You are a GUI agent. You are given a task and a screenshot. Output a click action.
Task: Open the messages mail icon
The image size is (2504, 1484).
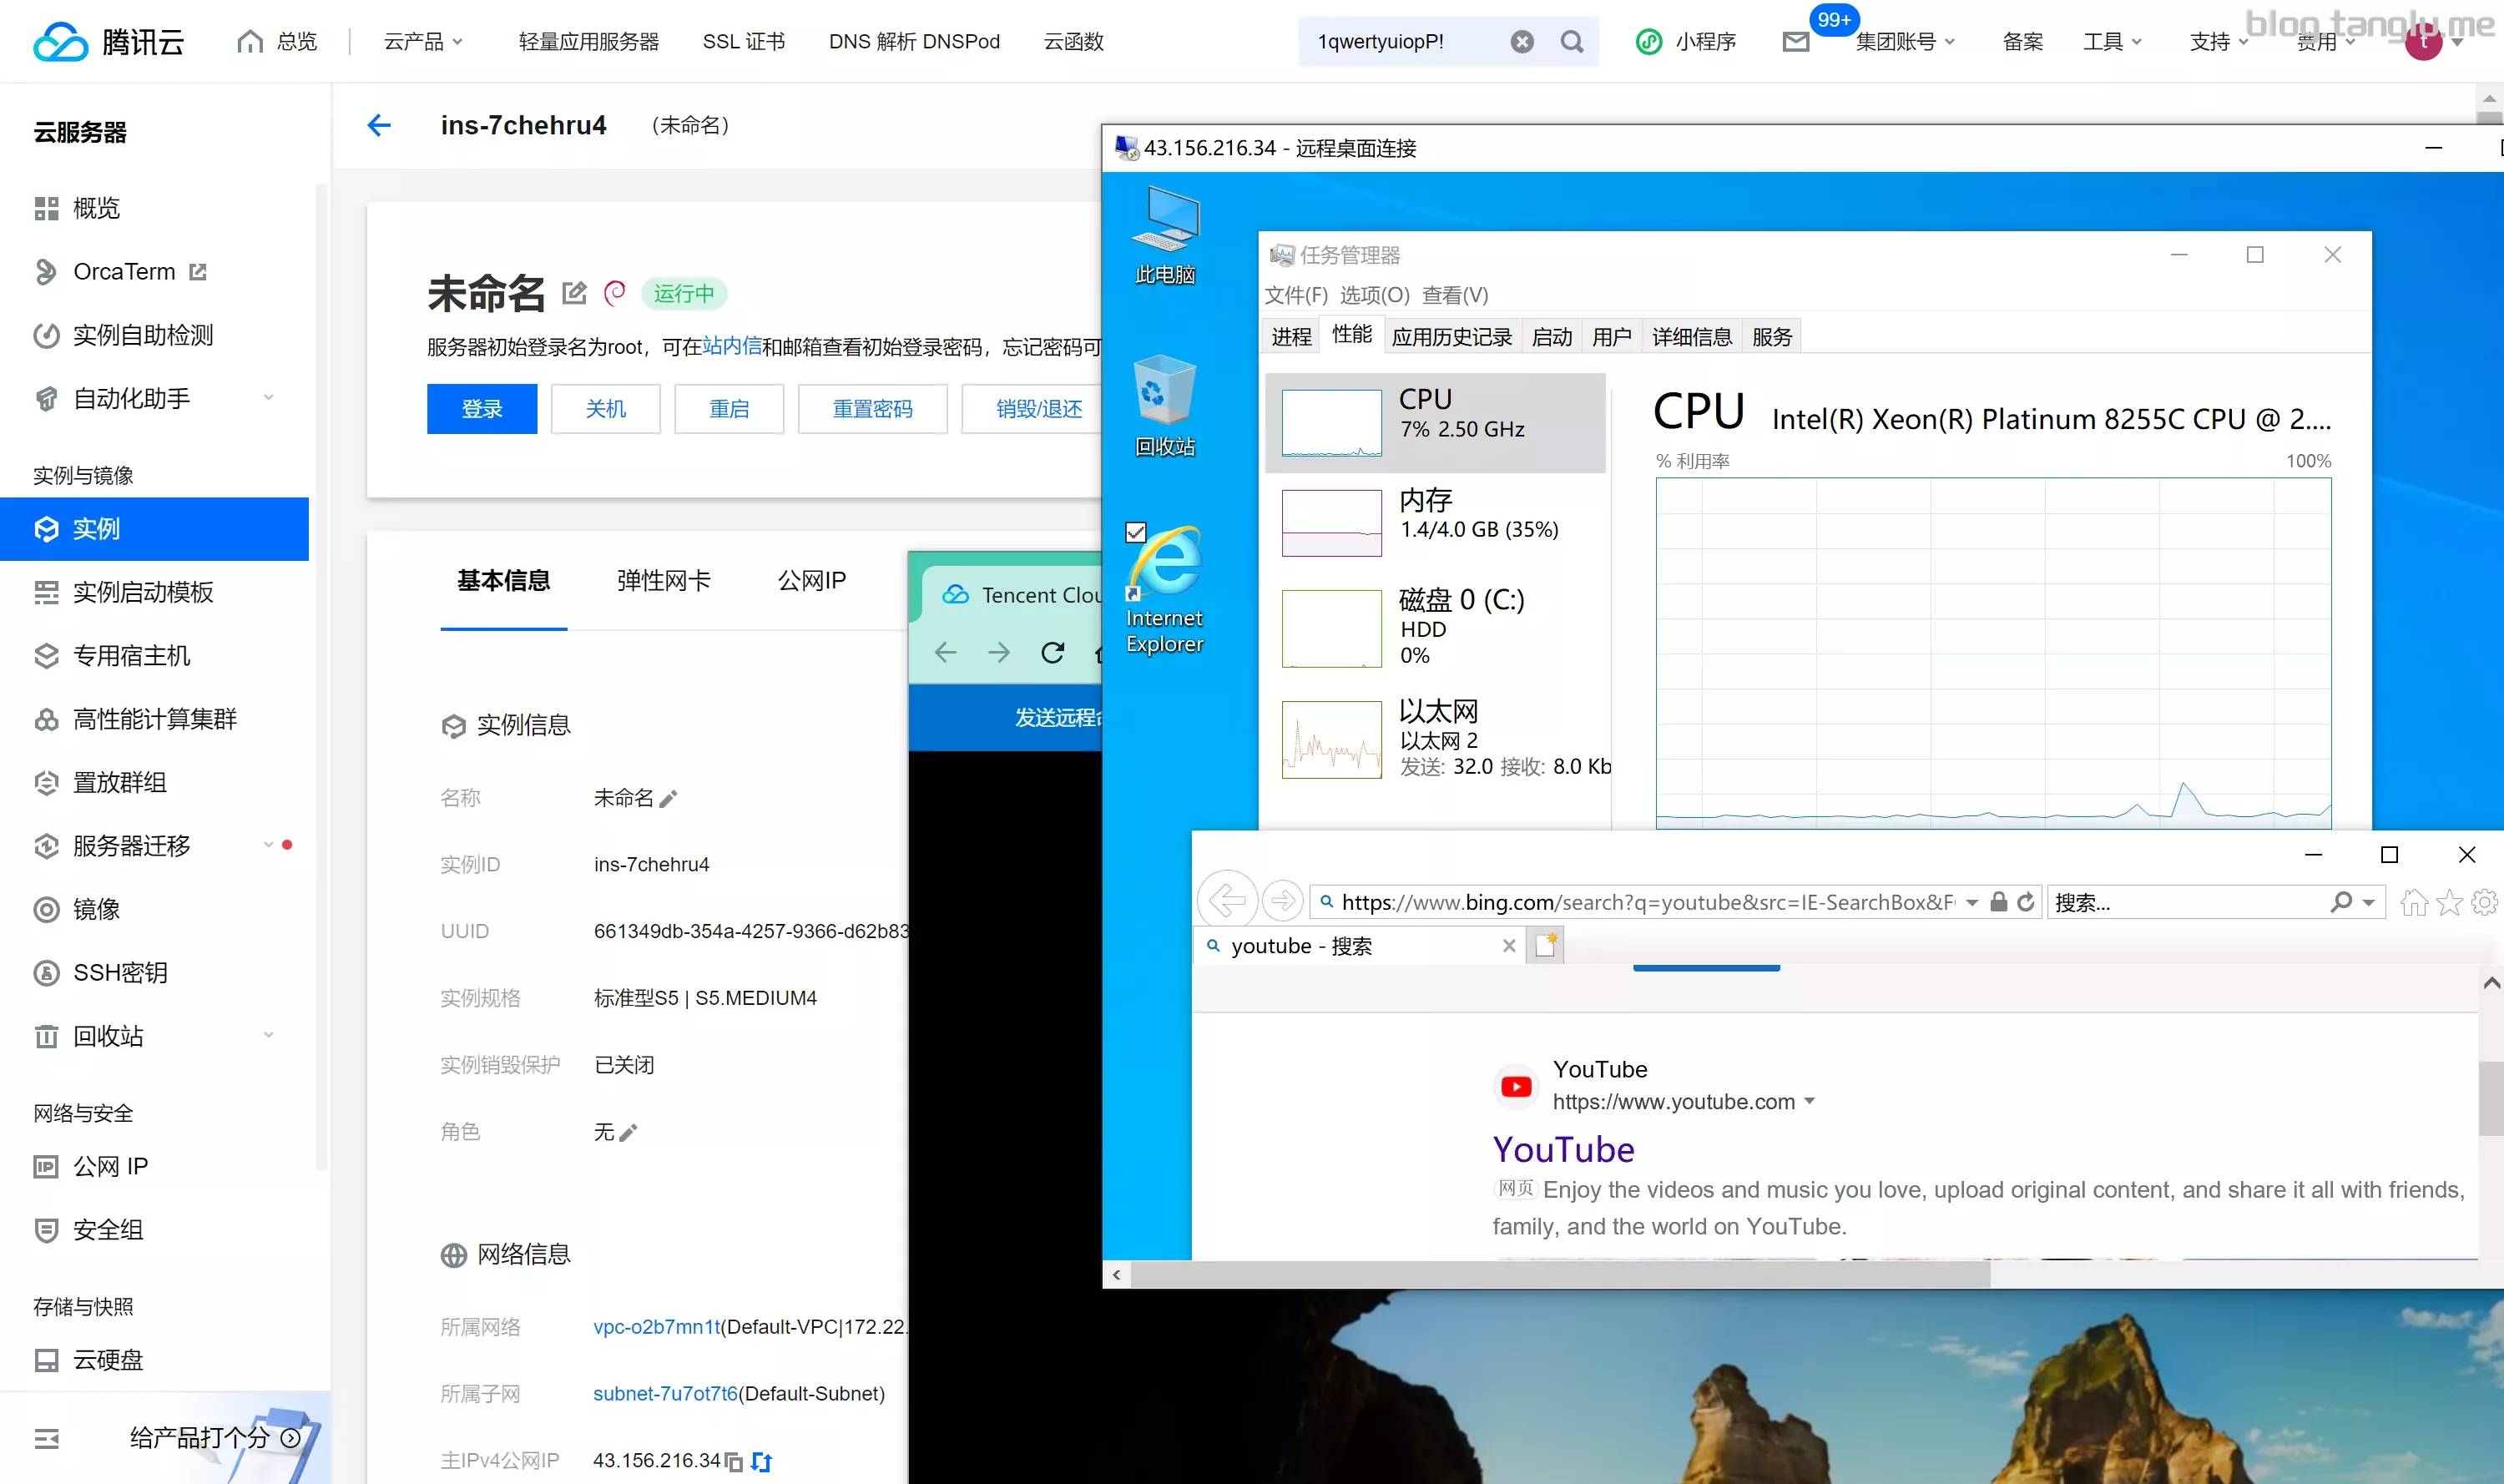(x=1796, y=42)
